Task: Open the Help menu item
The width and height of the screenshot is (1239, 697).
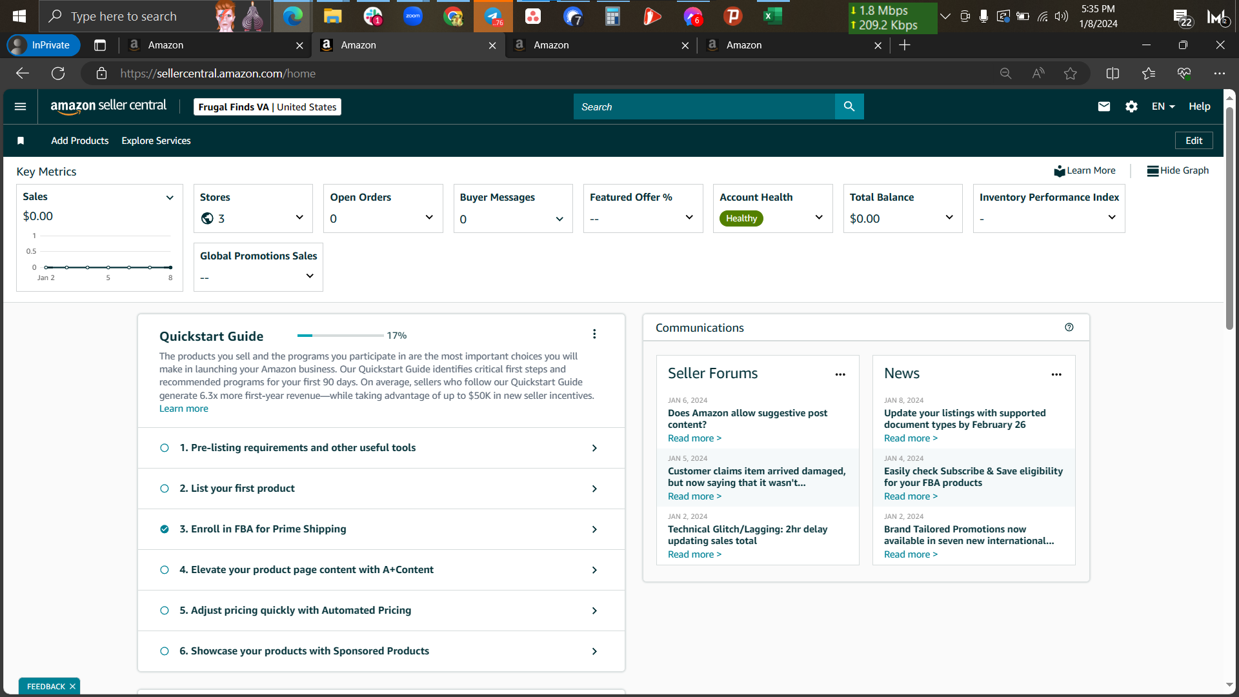Action: coord(1200,106)
